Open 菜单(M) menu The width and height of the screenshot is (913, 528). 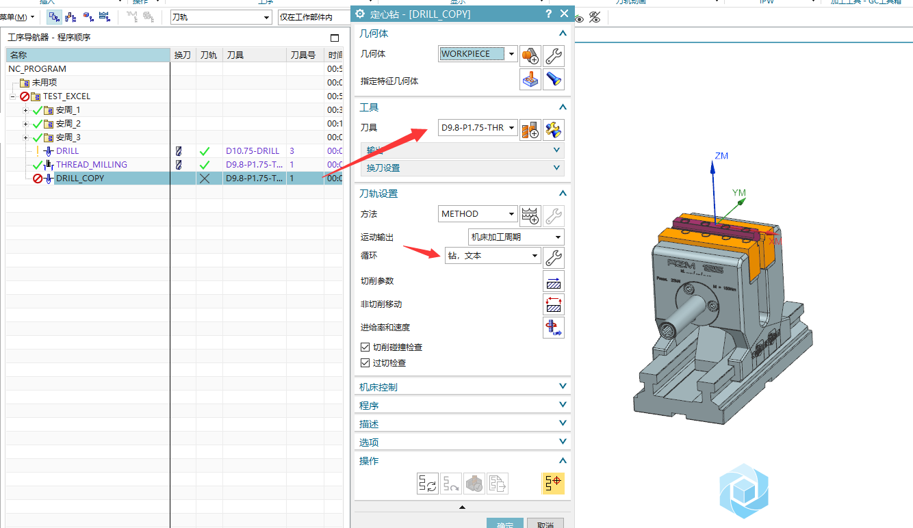tap(18, 16)
